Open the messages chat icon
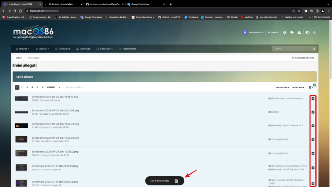This screenshot has height=187, width=332. tap(292, 32)
